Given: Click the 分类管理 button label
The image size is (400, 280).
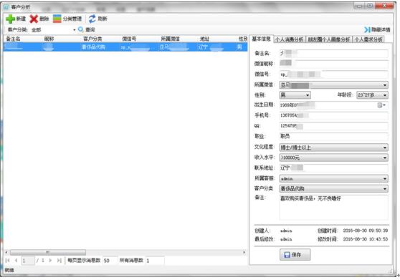Looking at the screenshot, I should [72, 19].
